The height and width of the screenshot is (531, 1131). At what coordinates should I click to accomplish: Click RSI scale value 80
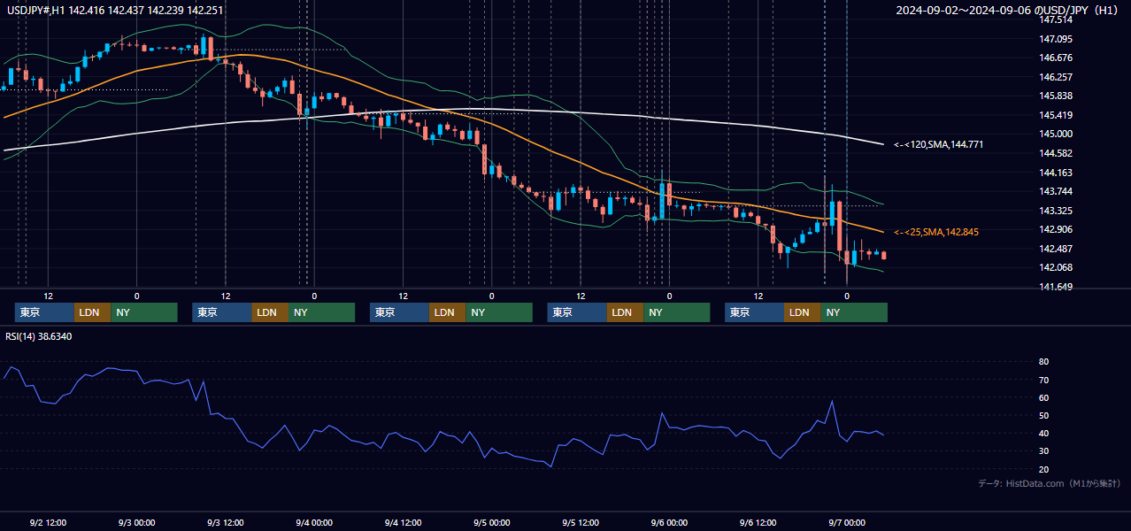(x=1044, y=362)
